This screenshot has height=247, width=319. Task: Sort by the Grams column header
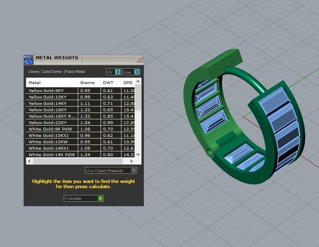pyautogui.click(x=89, y=82)
